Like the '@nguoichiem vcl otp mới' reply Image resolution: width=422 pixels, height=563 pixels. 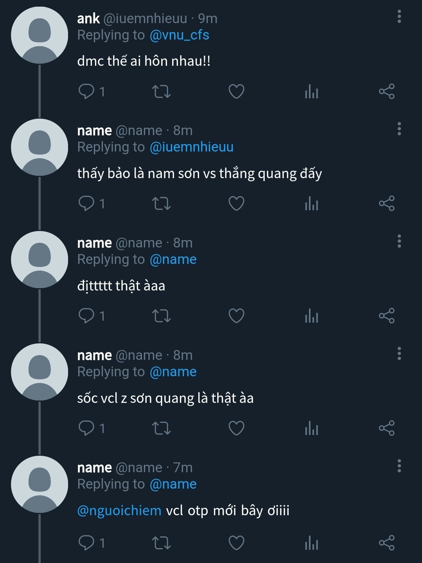236,543
